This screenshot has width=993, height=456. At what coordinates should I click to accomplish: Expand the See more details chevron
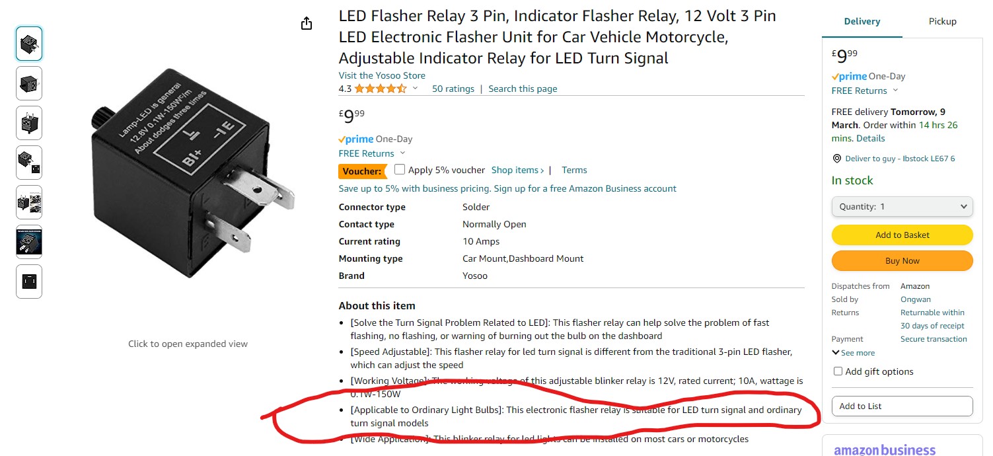(836, 353)
